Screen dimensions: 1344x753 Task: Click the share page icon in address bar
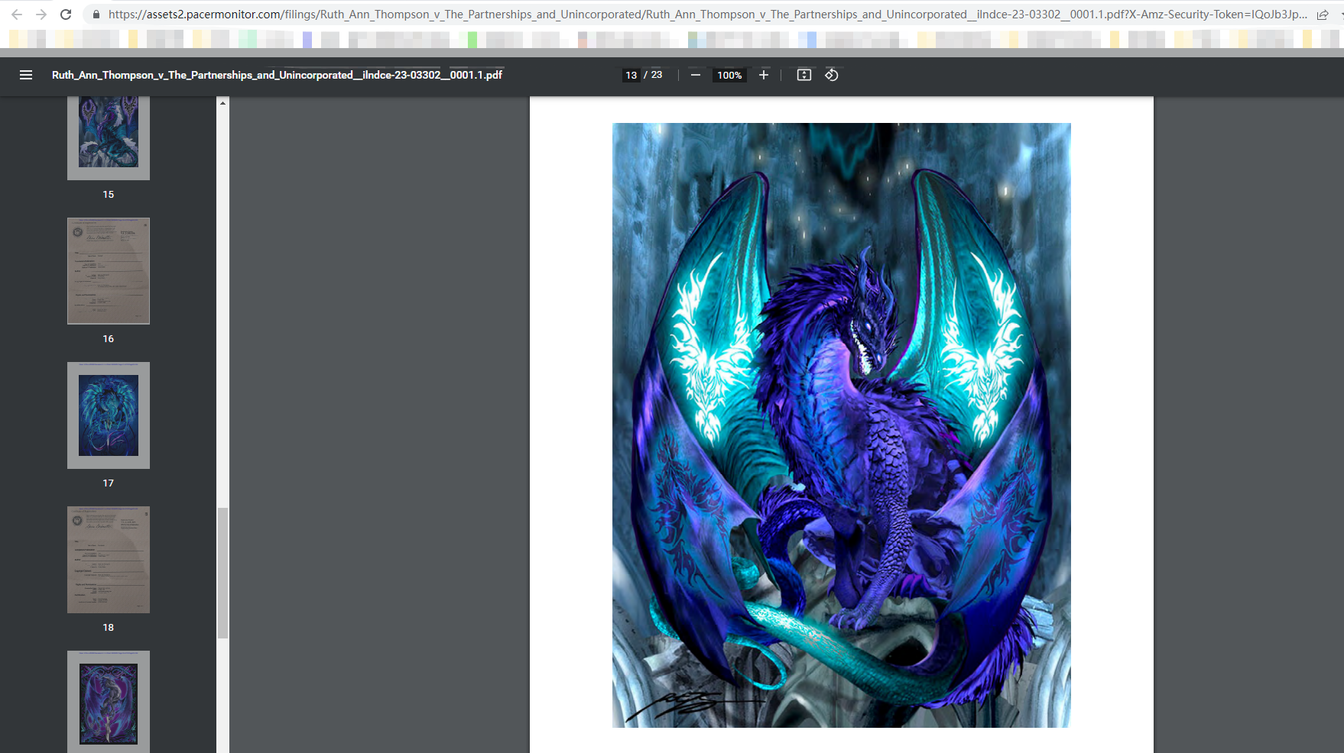[x=1322, y=15]
